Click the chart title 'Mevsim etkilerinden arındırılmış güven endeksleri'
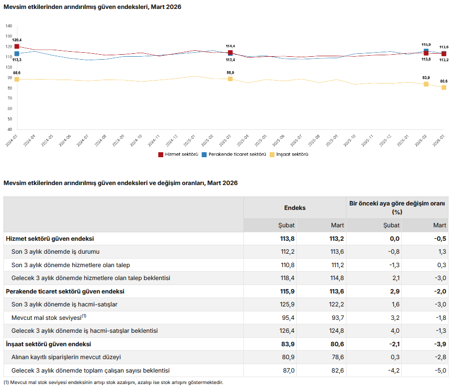455x390 pixels. pyautogui.click(x=92, y=7)
